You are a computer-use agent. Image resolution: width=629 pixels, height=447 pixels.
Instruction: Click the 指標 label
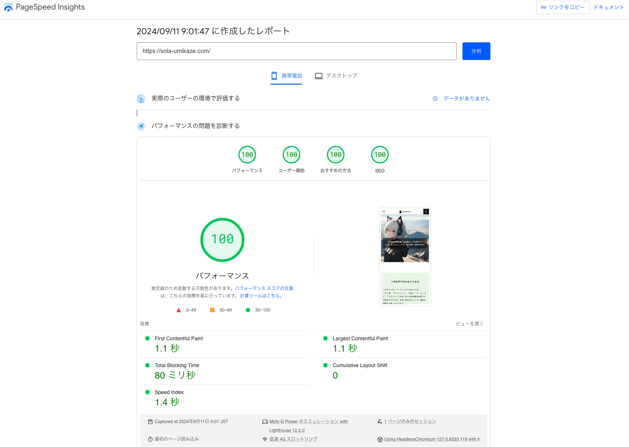click(x=144, y=324)
